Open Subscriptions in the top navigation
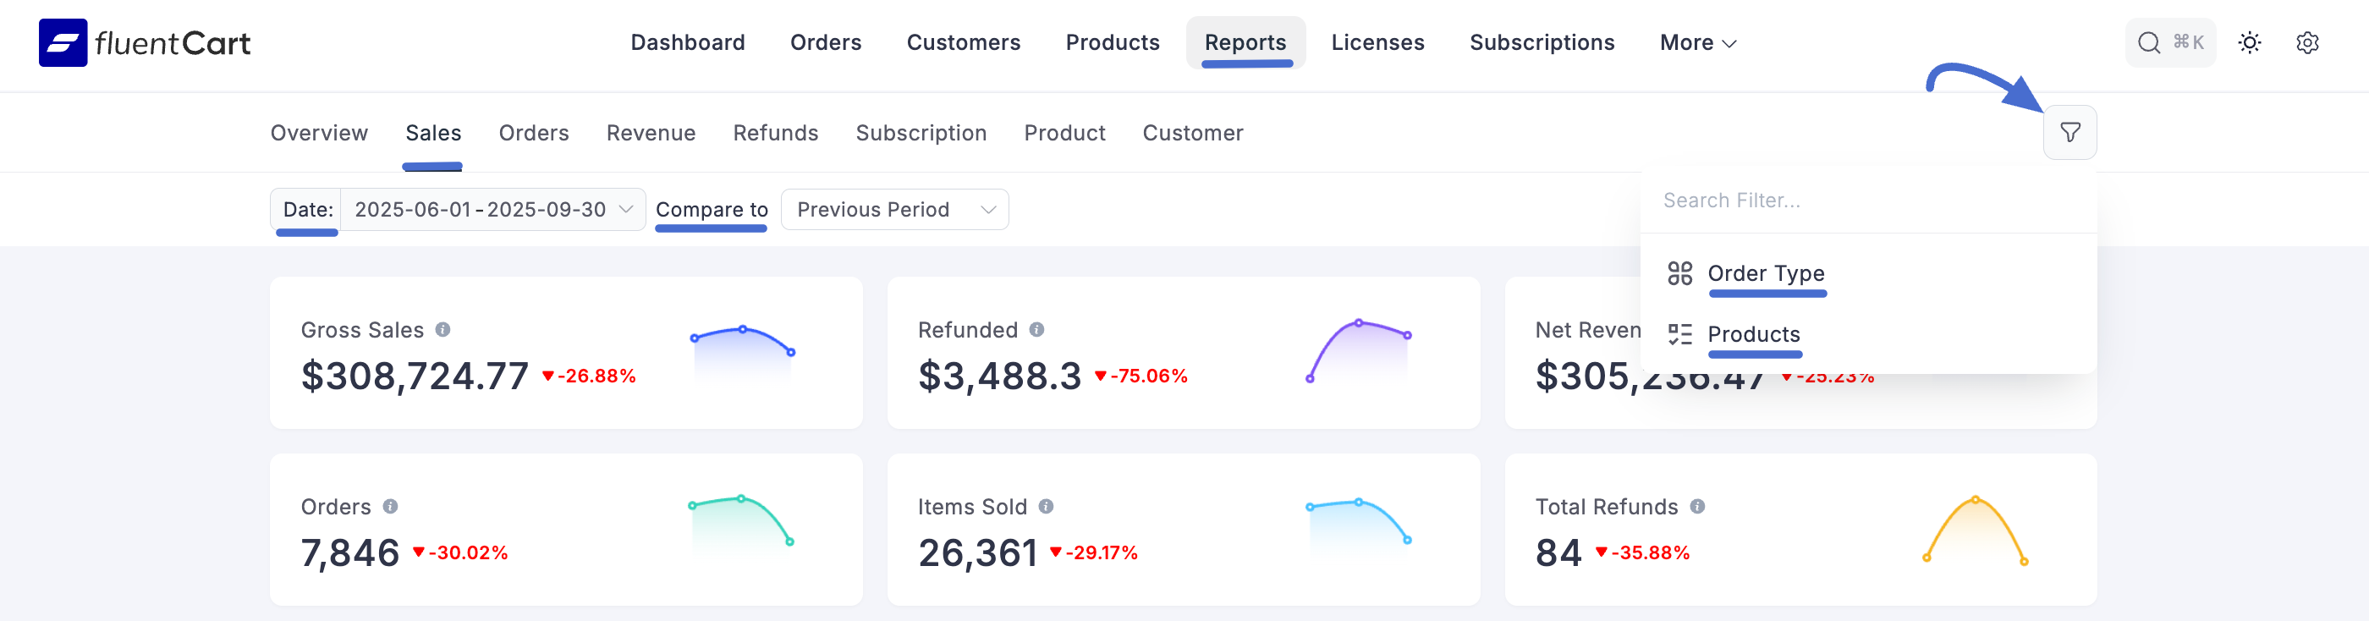The width and height of the screenshot is (2369, 621). (1542, 42)
